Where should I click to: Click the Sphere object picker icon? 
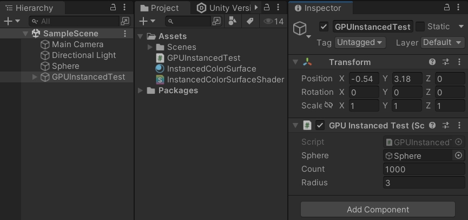tap(458, 156)
